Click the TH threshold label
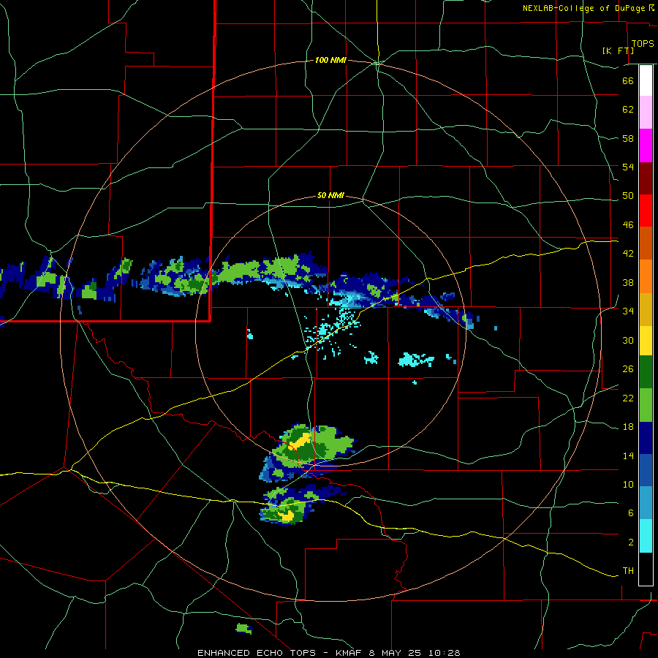Image resolution: width=658 pixels, height=658 pixels. 628,571
